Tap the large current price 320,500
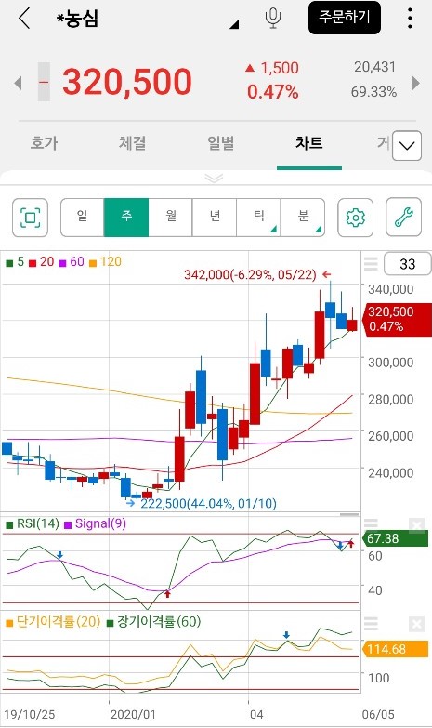The height and width of the screenshot is (728, 432). click(127, 82)
